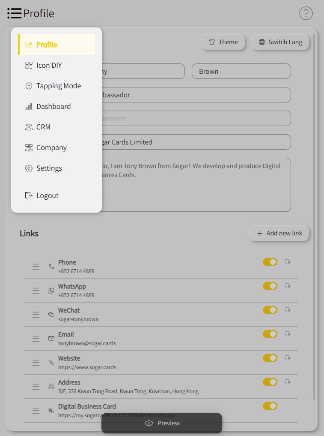Delete the Phone link with trash icon

(288, 262)
